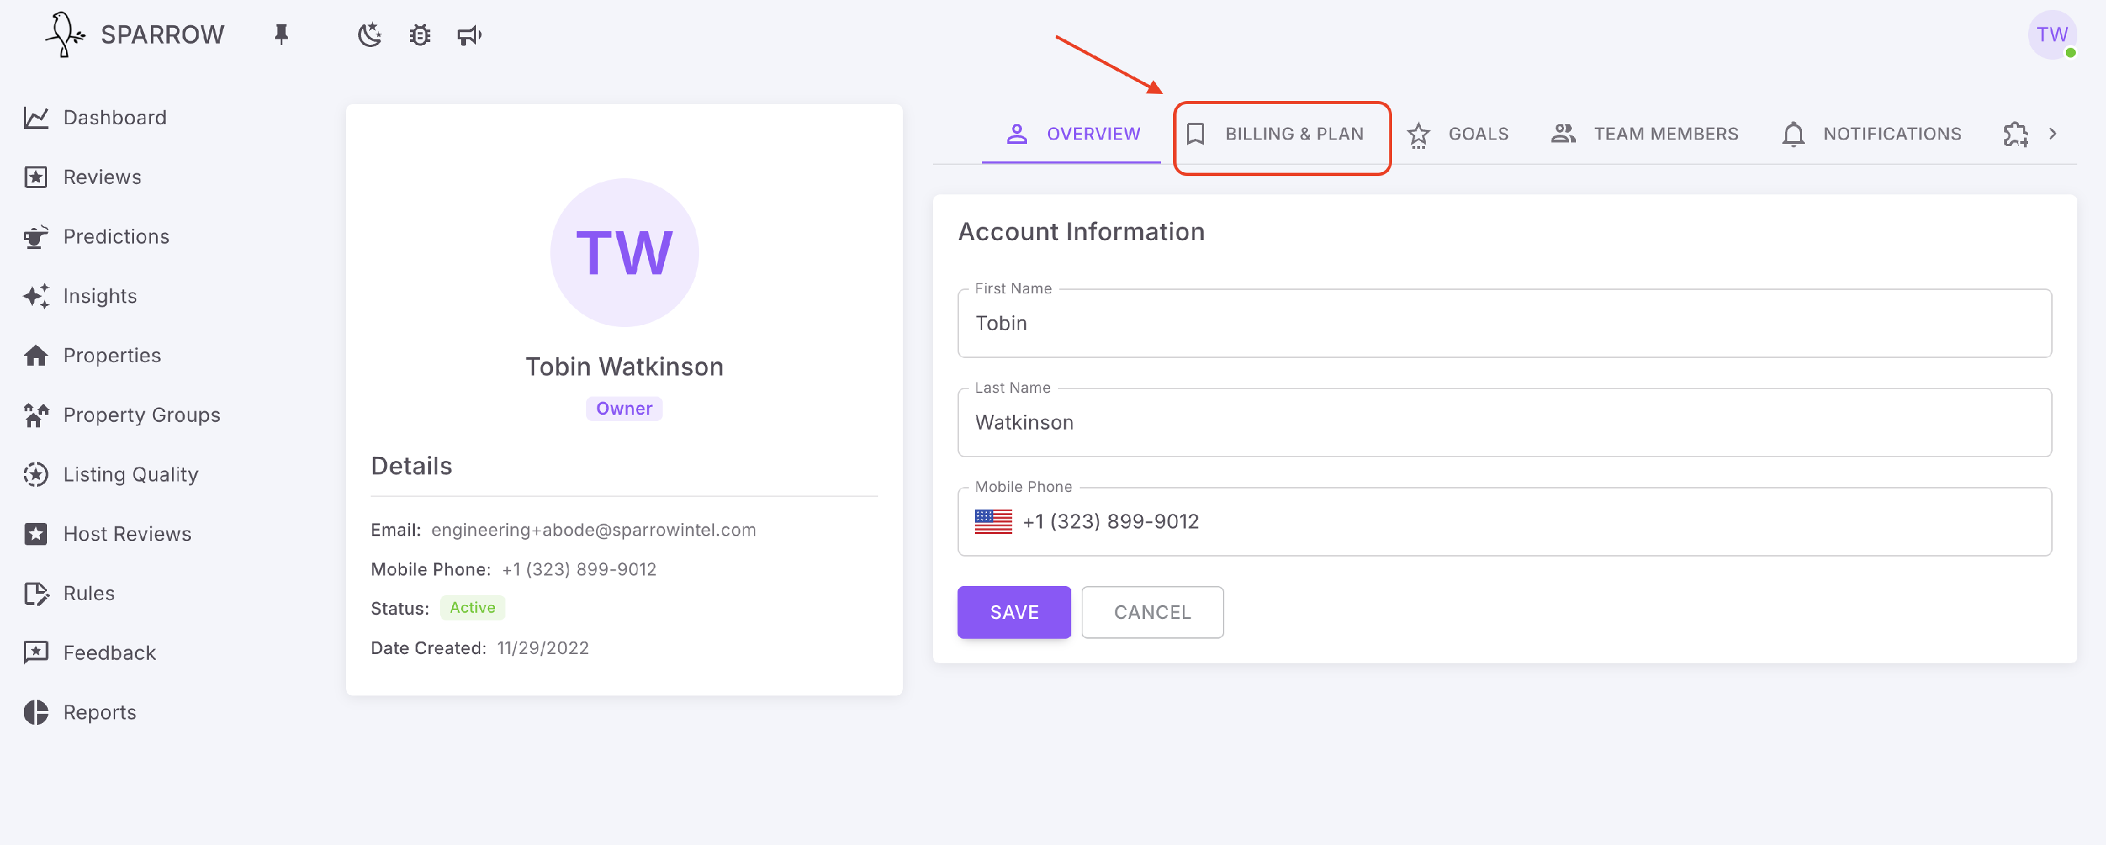The width and height of the screenshot is (2106, 845).
Task: Open country flag selector in phone field
Action: [x=993, y=521]
